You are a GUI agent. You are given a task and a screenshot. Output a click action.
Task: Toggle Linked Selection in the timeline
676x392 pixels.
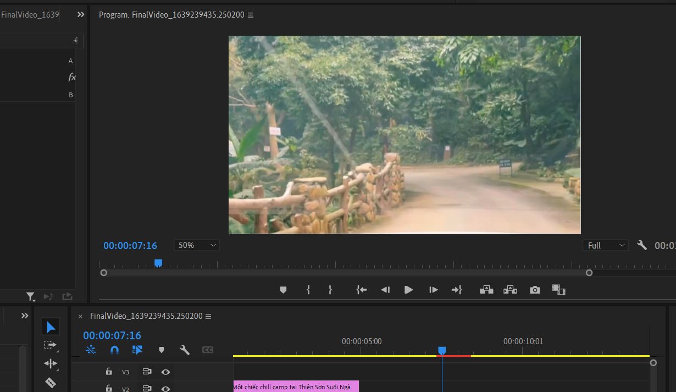[137, 350]
